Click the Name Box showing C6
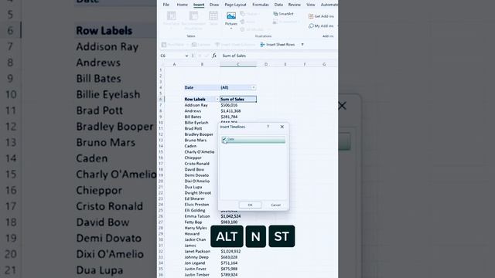The height and width of the screenshot is (278, 495). coord(172,56)
